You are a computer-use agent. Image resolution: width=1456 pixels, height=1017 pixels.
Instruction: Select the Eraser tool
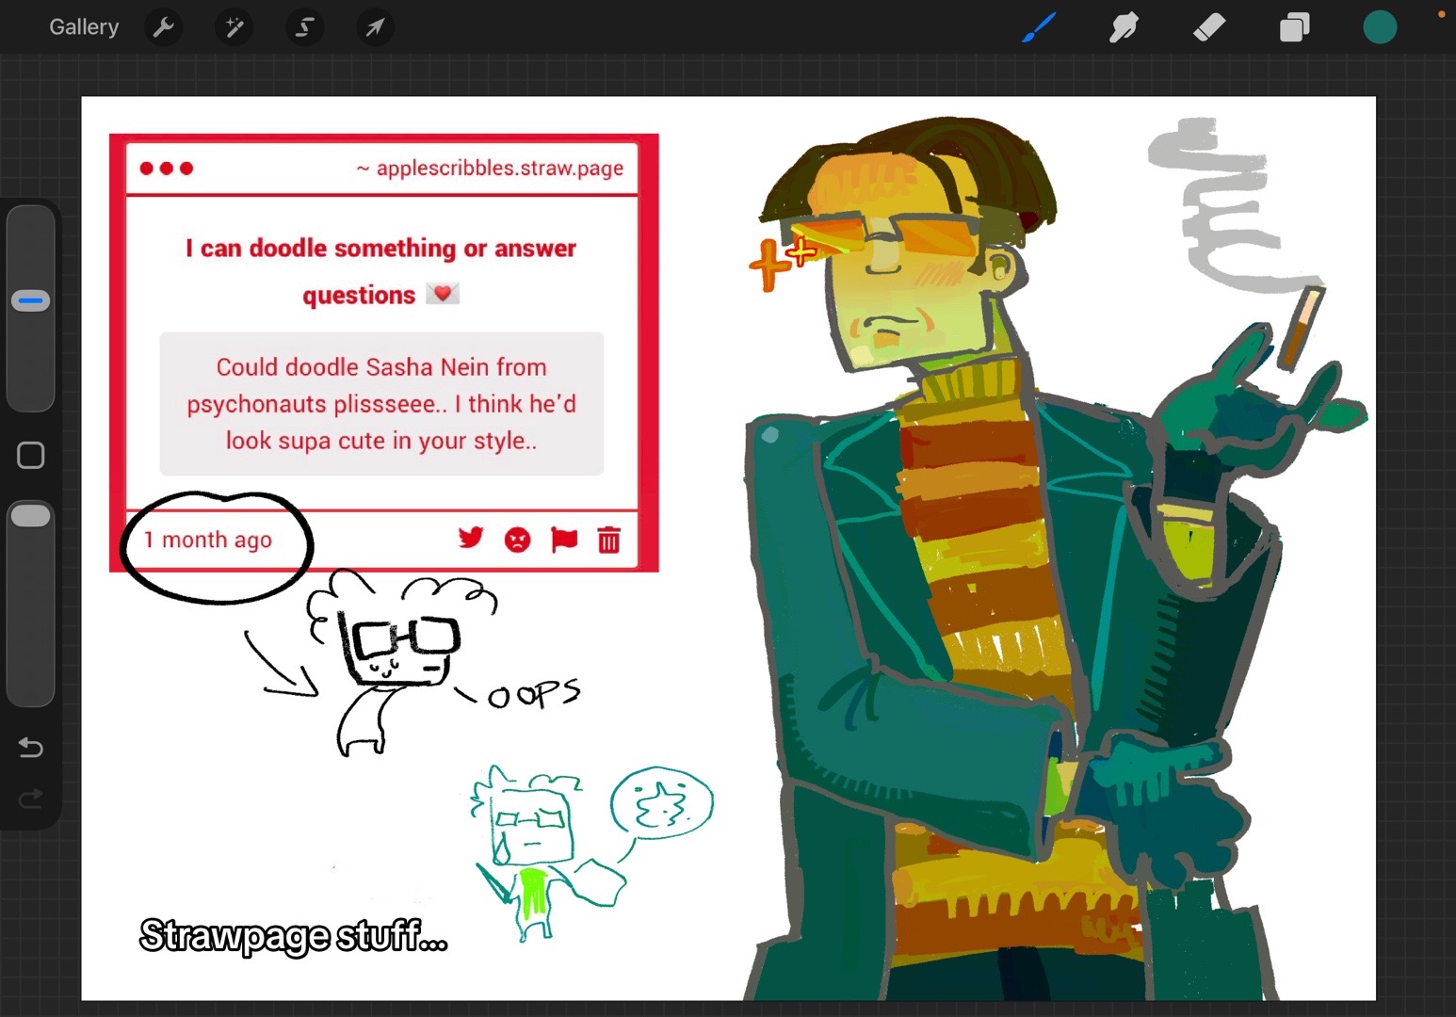pos(1209,27)
